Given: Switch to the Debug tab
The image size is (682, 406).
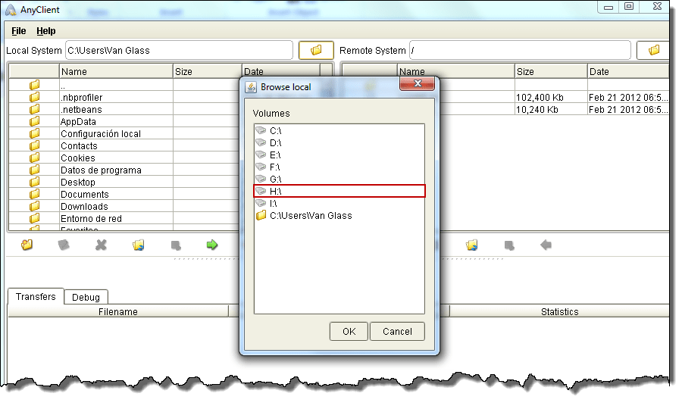Looking at the screenshot, I should click(86, 298).
